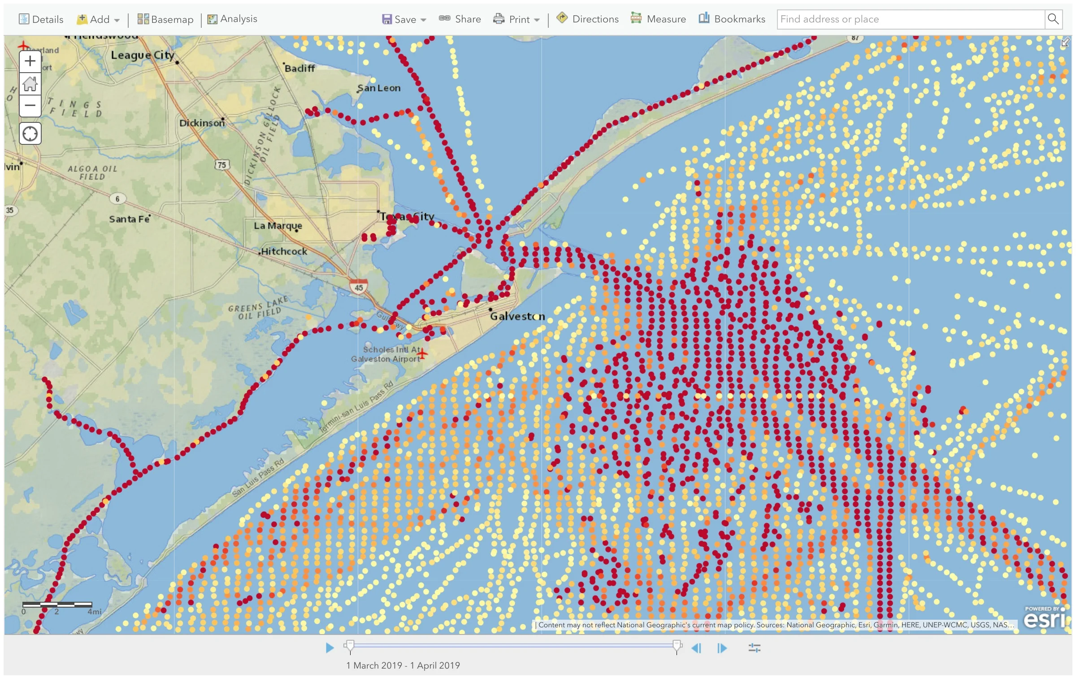Open the Details panel
This screenshot has height=678, width=1076.
(41, 19)
